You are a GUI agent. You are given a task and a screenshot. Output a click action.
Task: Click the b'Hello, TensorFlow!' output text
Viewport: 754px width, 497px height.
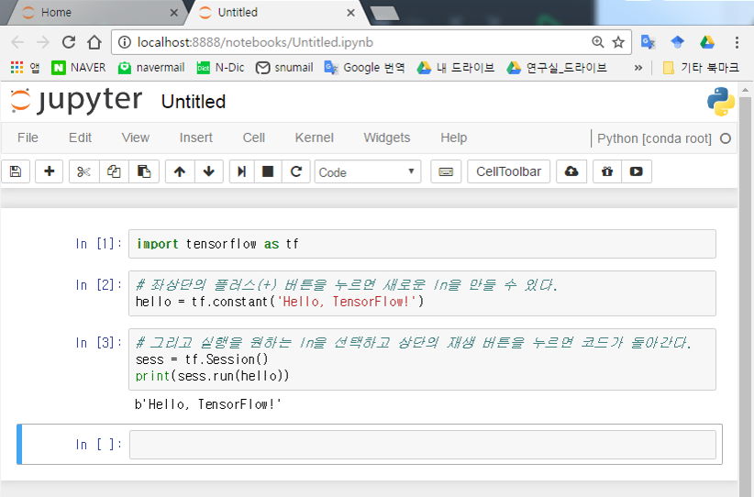(x=207, y=404)
